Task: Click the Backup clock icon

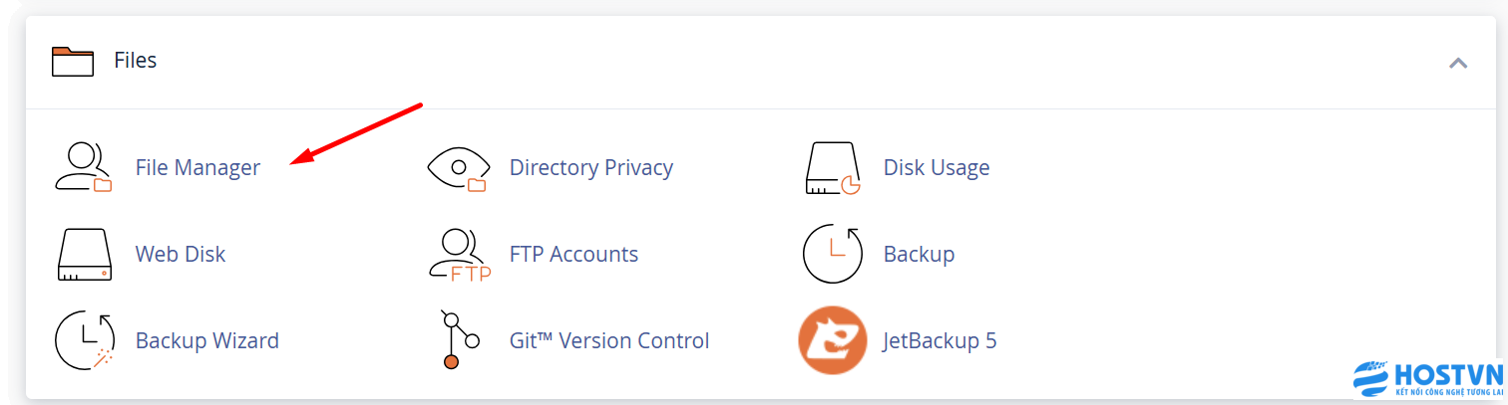Action: pos(832,254)
